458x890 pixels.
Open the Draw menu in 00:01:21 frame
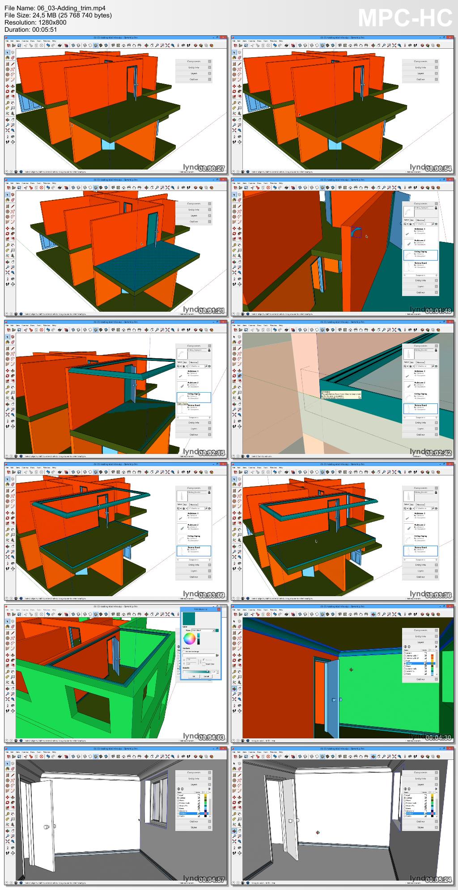coord(32,183)
